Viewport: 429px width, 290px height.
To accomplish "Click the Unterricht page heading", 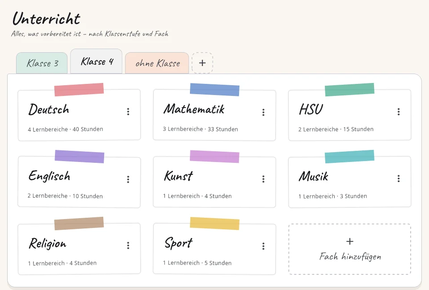I will [46, 19].
